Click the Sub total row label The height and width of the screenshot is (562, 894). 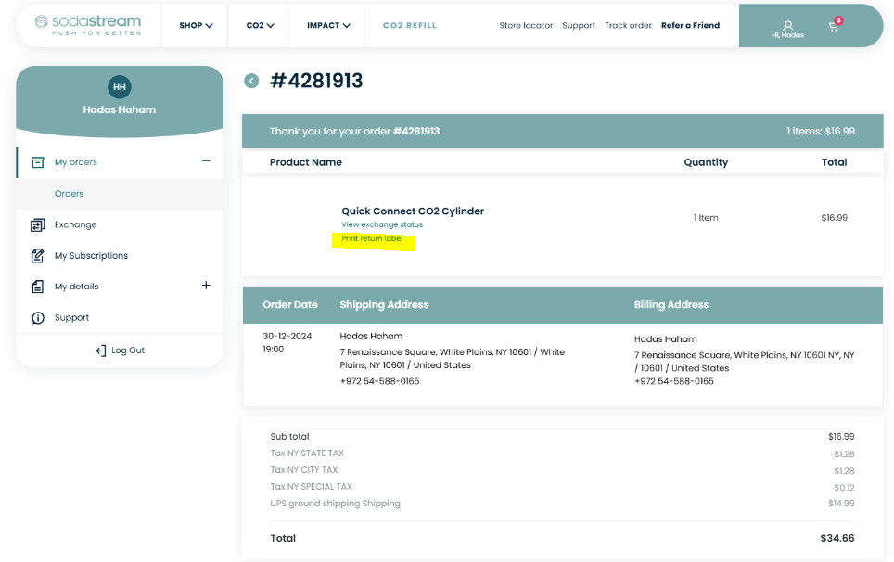click(289, 437)
